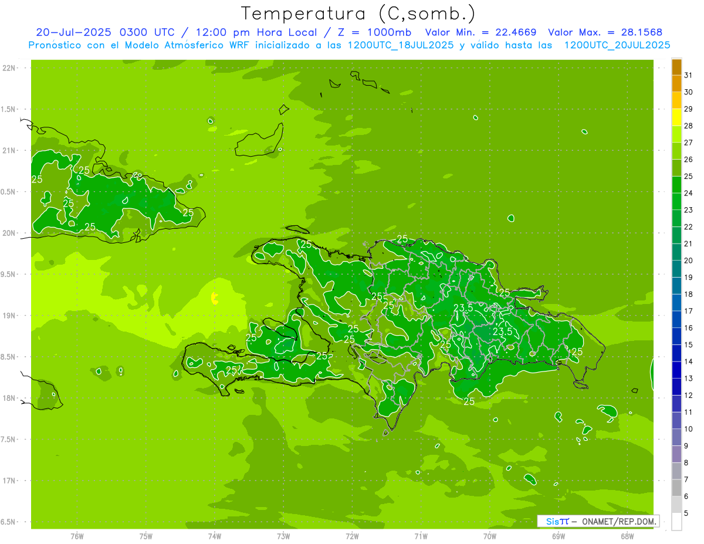Viewport: 704px width, 544px height.
Task: Click the legend value "29"
Action: (x=688, y=109)
